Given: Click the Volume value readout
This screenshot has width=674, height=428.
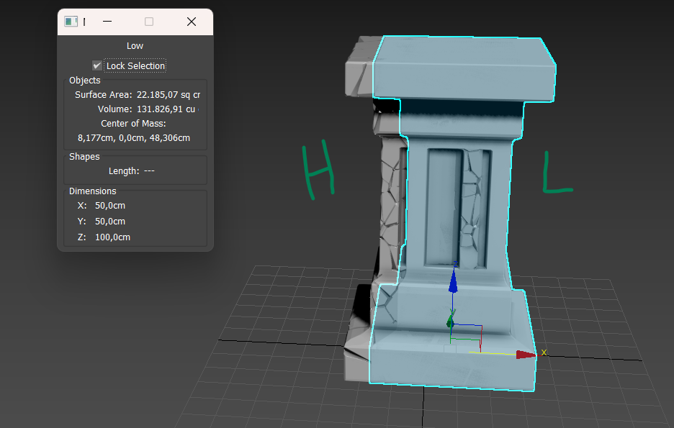Looking at the screenshot, I should click(166, 109).
